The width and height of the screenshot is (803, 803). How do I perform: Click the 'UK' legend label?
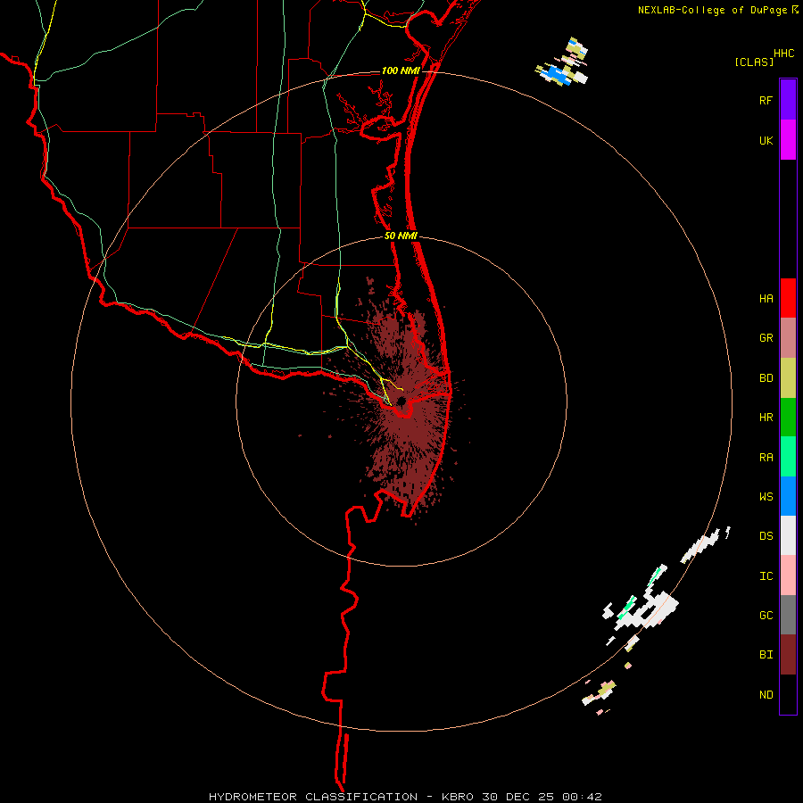pyautogui.click(x=766, y=140)
